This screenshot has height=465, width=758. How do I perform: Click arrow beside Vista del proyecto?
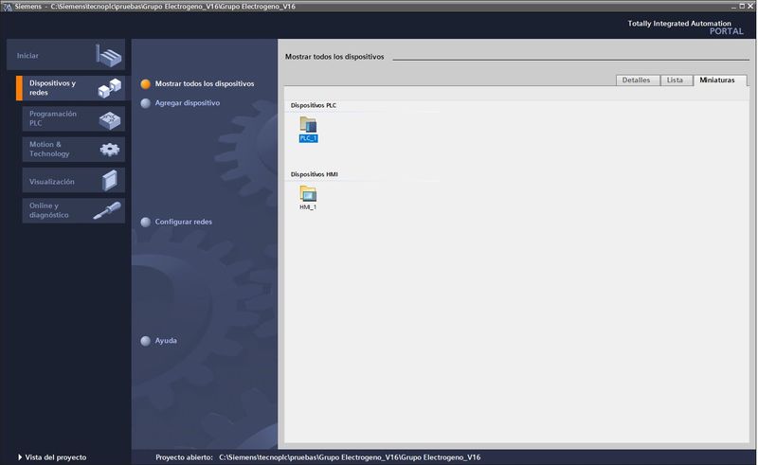coord(20,457)
